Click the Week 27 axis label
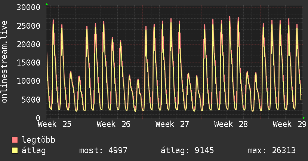308x161 pixels. click(172, 124)
